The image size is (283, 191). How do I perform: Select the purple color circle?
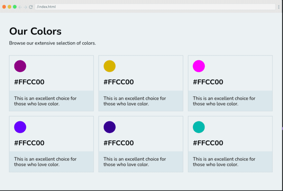[20, 66]
